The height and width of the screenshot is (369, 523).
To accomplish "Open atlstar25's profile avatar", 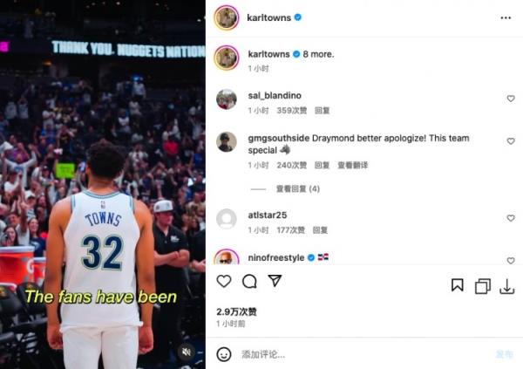I will click(x=227, y=219).
